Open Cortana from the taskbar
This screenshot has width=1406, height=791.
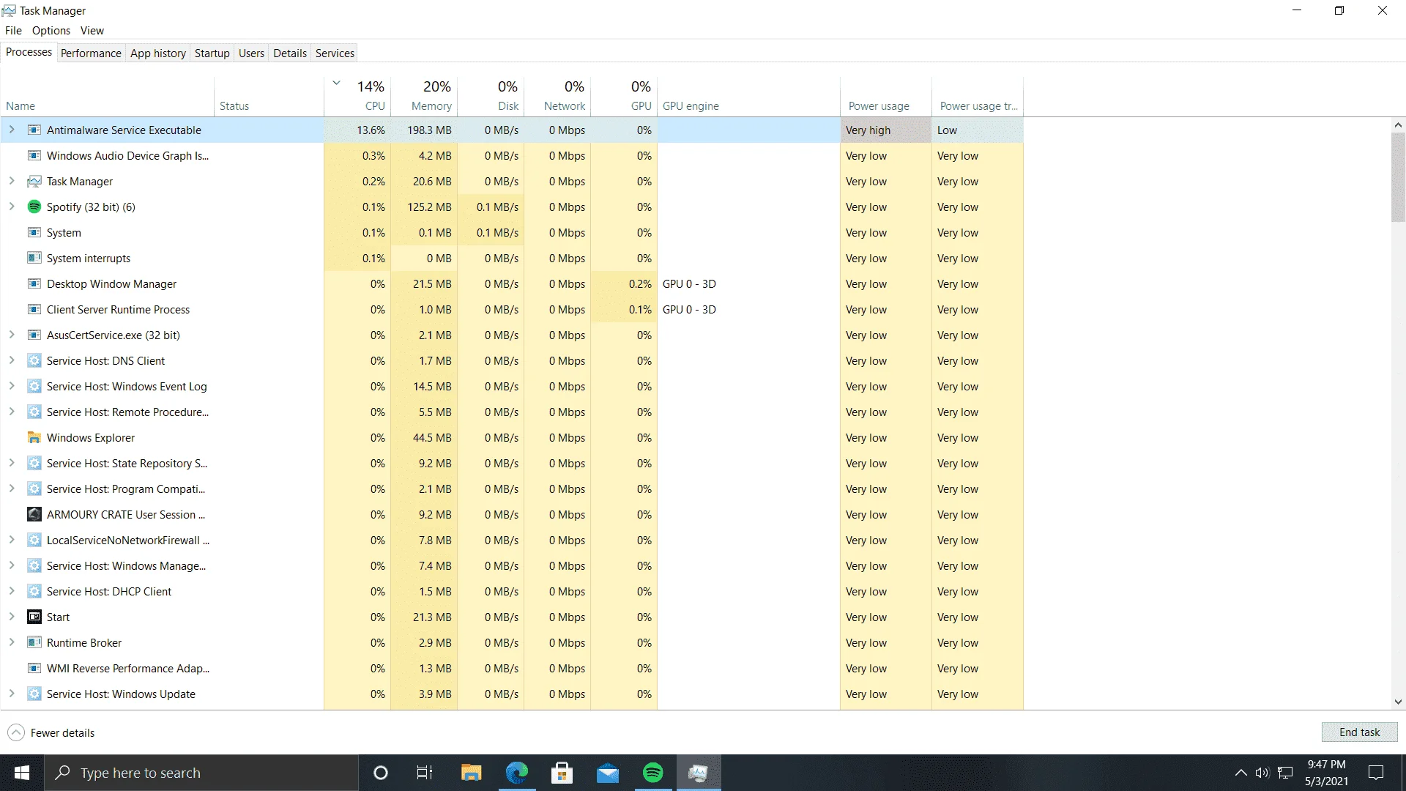click(x=380, y=773)
